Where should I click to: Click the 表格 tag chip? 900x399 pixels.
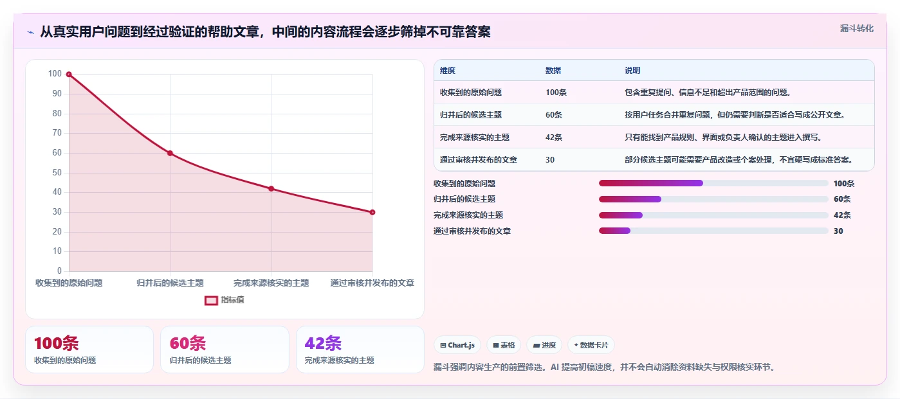[504, 345]
